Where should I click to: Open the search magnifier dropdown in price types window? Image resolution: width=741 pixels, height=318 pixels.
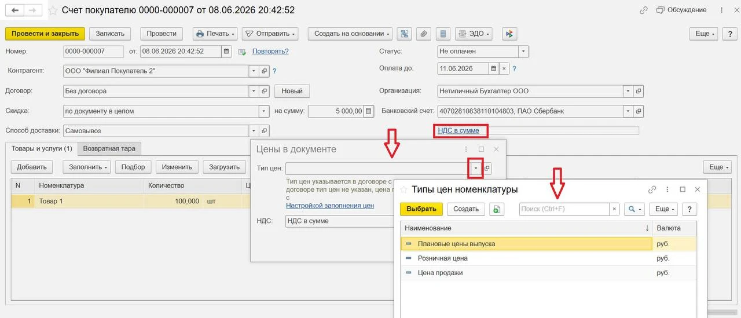[634, 209]
